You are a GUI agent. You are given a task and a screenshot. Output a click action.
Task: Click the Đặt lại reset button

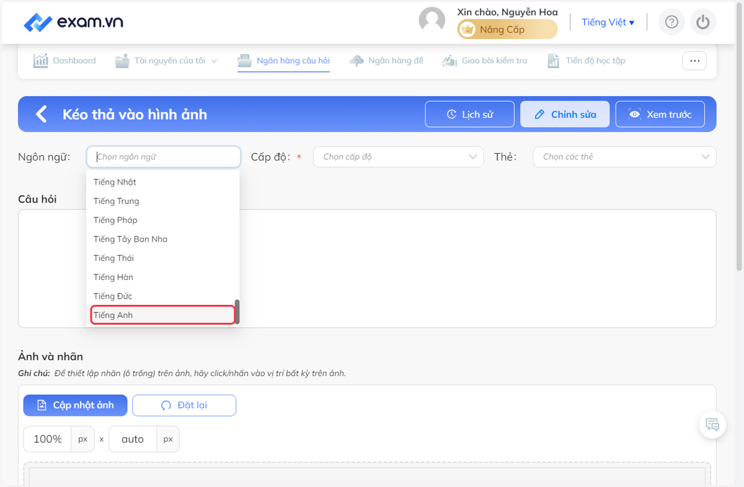[184, 405]
